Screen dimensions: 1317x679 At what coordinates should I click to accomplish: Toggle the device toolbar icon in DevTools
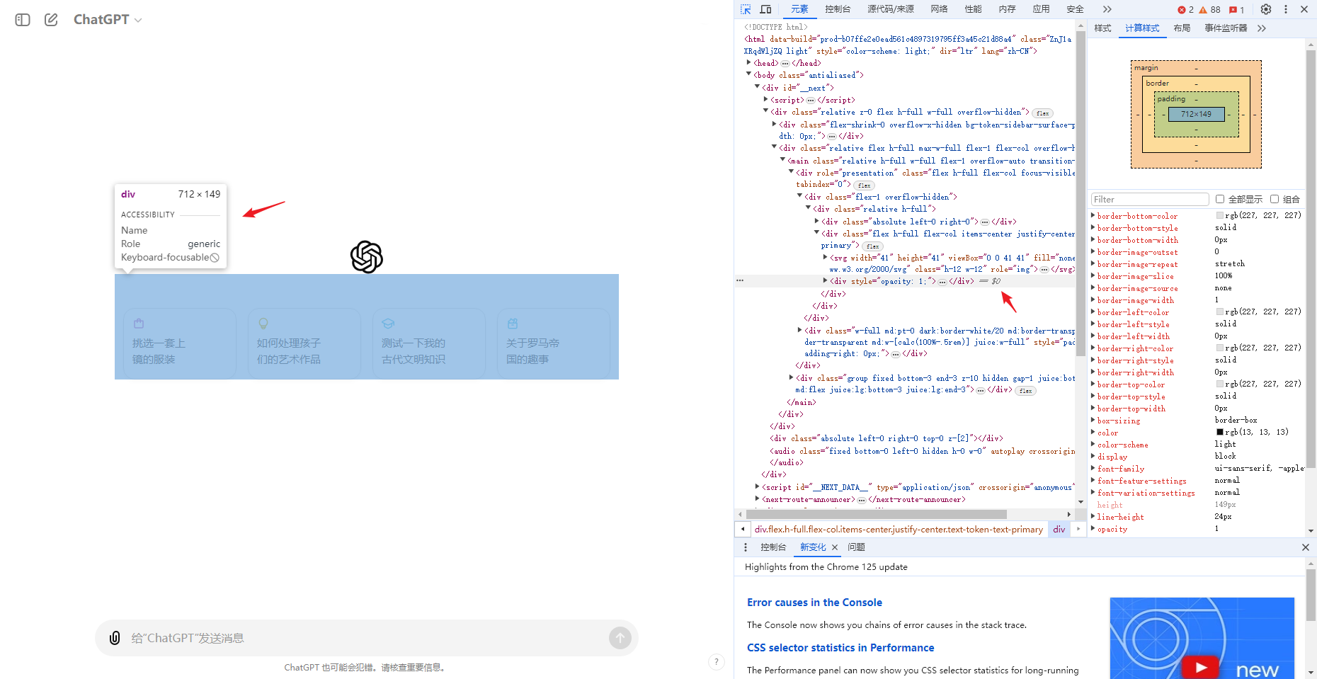coord(765,9)
